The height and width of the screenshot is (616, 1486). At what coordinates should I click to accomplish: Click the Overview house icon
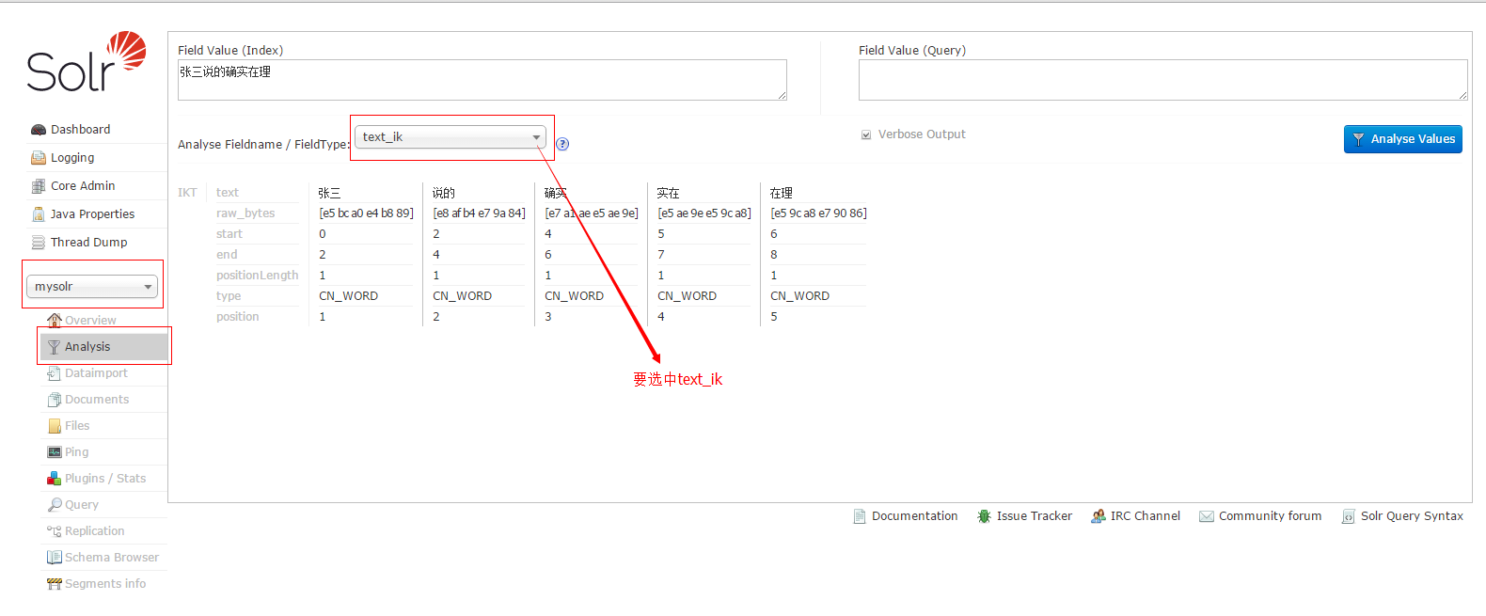click(55, 320)
